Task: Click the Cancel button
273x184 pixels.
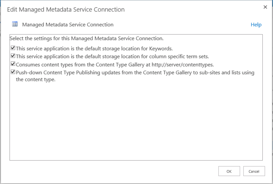Action: click(254, 171)
